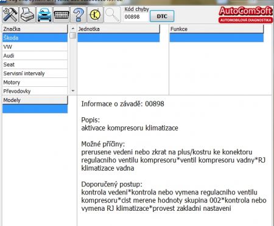Open help with the question mark icon
The width and height of the screenshot is (274, 226).
pyautogui.click(x=79, y=15)
